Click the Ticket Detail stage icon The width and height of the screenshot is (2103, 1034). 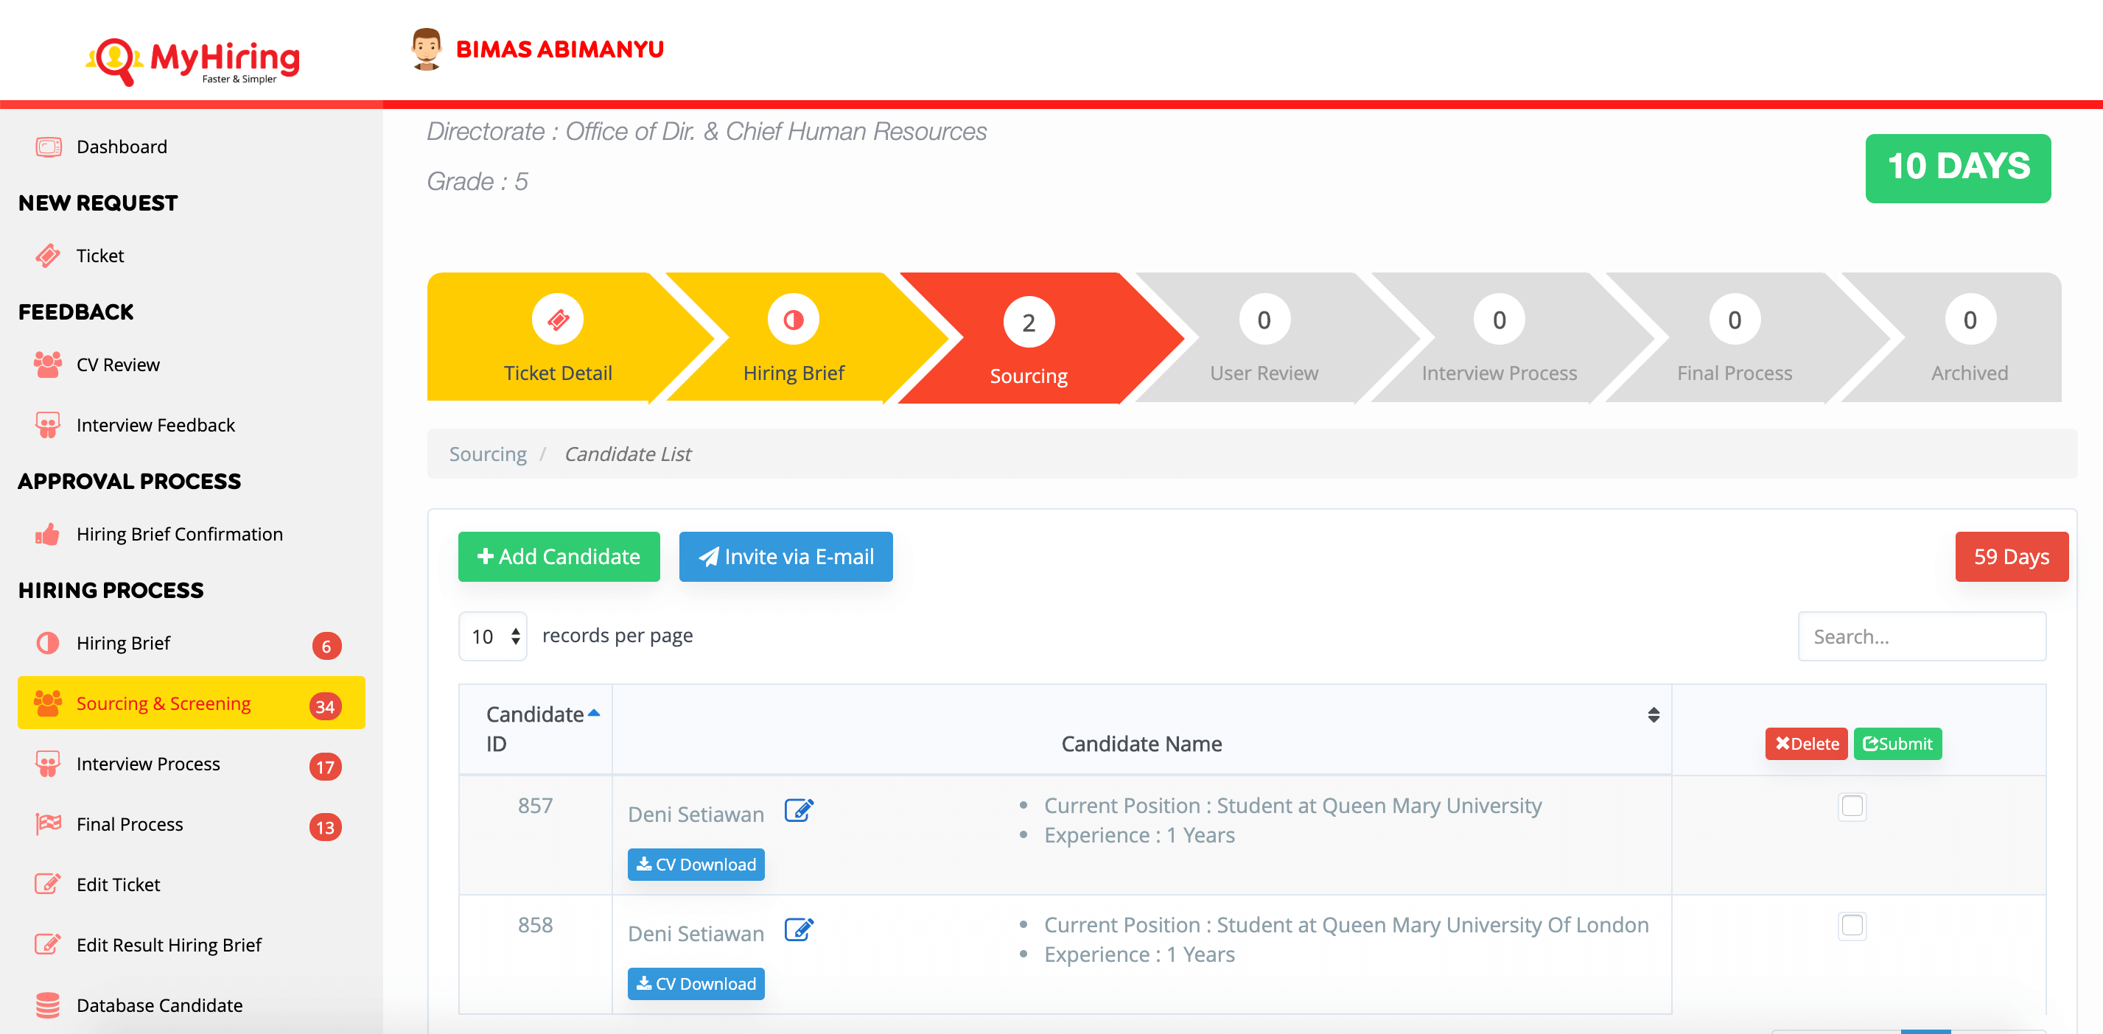[558, 319]
